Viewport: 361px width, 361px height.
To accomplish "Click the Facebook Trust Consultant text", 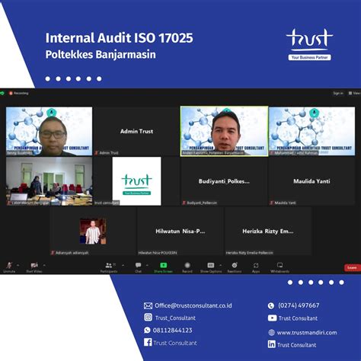I will [175, 343].
